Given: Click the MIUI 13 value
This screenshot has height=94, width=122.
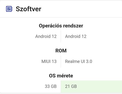Looking at the screenshot, I should click(49, 61).
